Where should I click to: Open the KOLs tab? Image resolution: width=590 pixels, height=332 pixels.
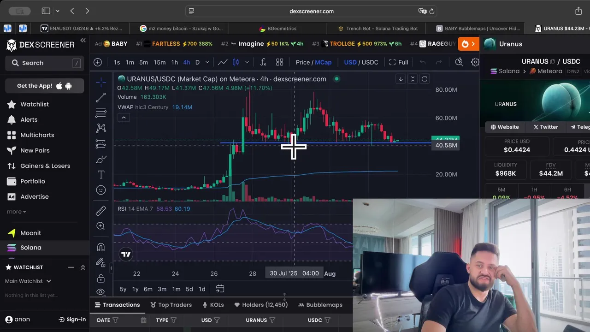tap(213, 305)
